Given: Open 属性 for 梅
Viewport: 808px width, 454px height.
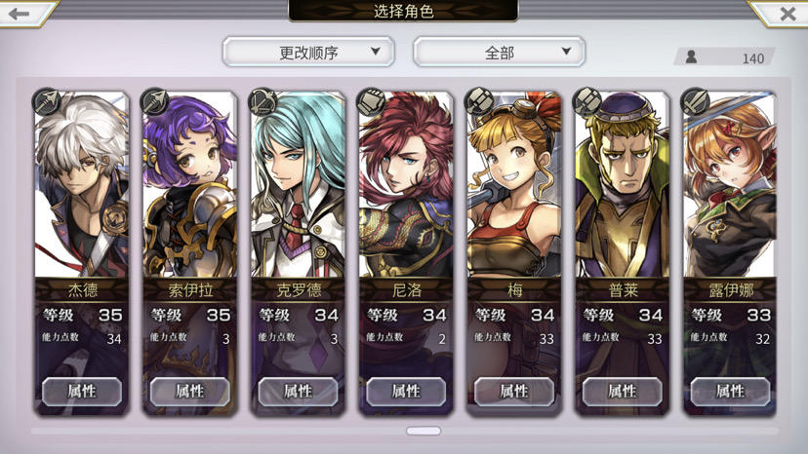Looking at the screenshot, I should (x=514, y=392).
